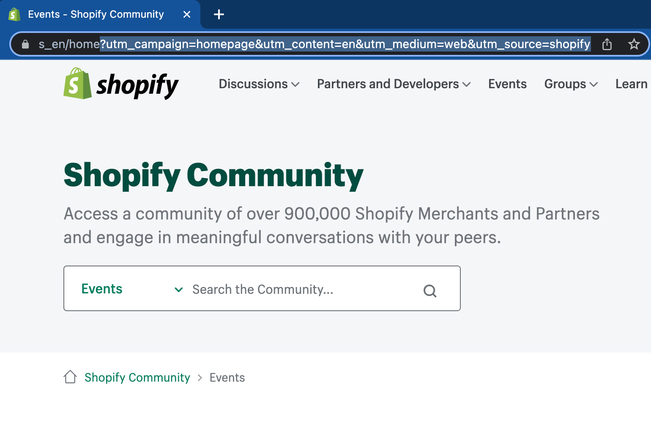Expand the Discussions dropdown chevron
The image size is (651, 423).
click(295, 84)
